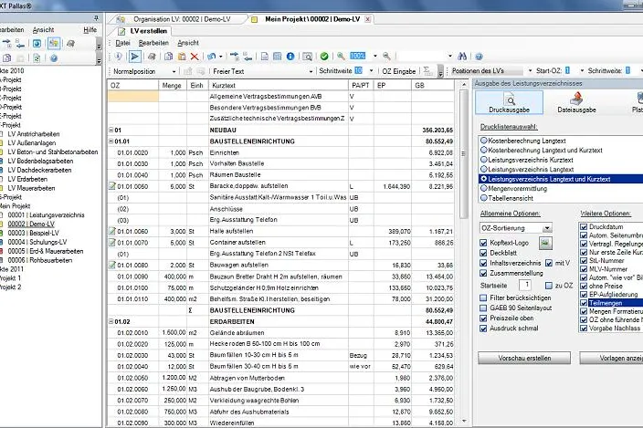Click the right-arrow import icon in LV toolbar

[234, 56]
